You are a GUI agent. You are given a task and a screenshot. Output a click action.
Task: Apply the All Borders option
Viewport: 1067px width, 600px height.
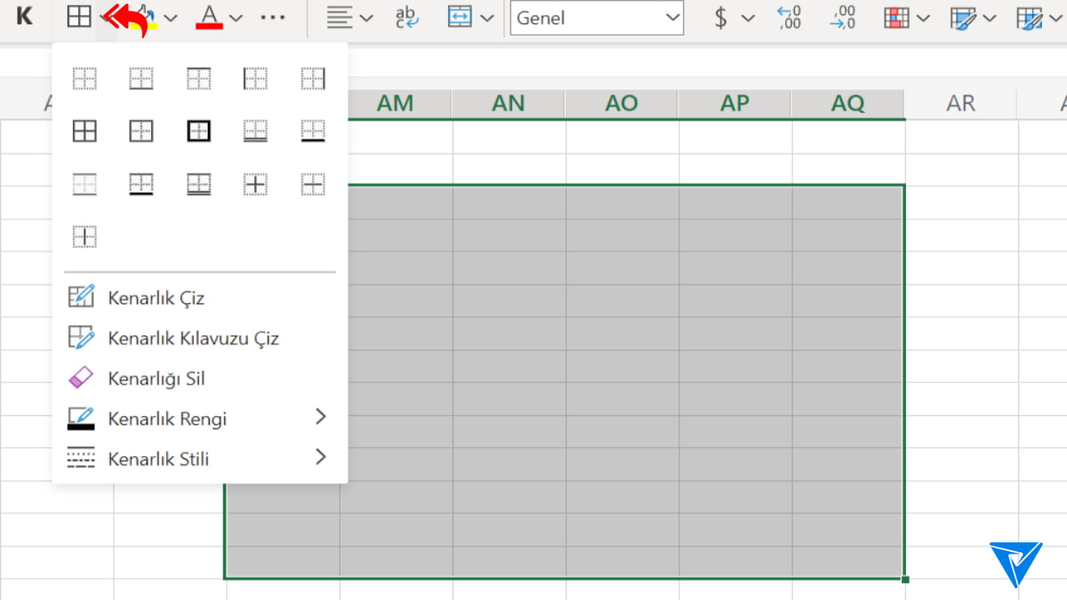(84, 132)
